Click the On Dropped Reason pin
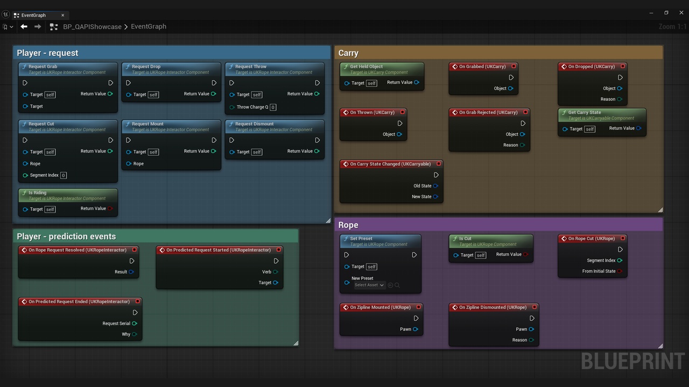The width and height of the screenshot is (689, 387). pyautogui.click(x=620, y=99)
